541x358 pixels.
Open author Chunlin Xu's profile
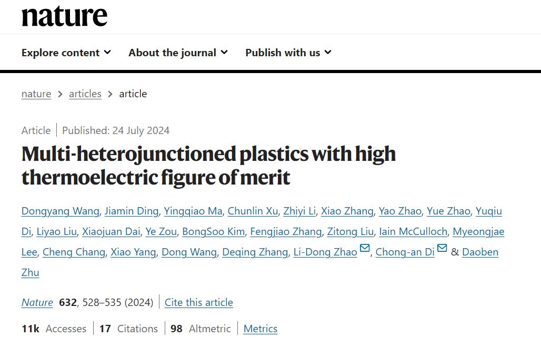coord(253,211)
